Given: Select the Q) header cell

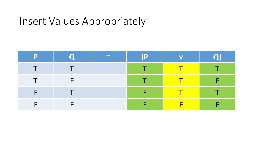Looking at the screenshot, I should (x=217, y=57).
